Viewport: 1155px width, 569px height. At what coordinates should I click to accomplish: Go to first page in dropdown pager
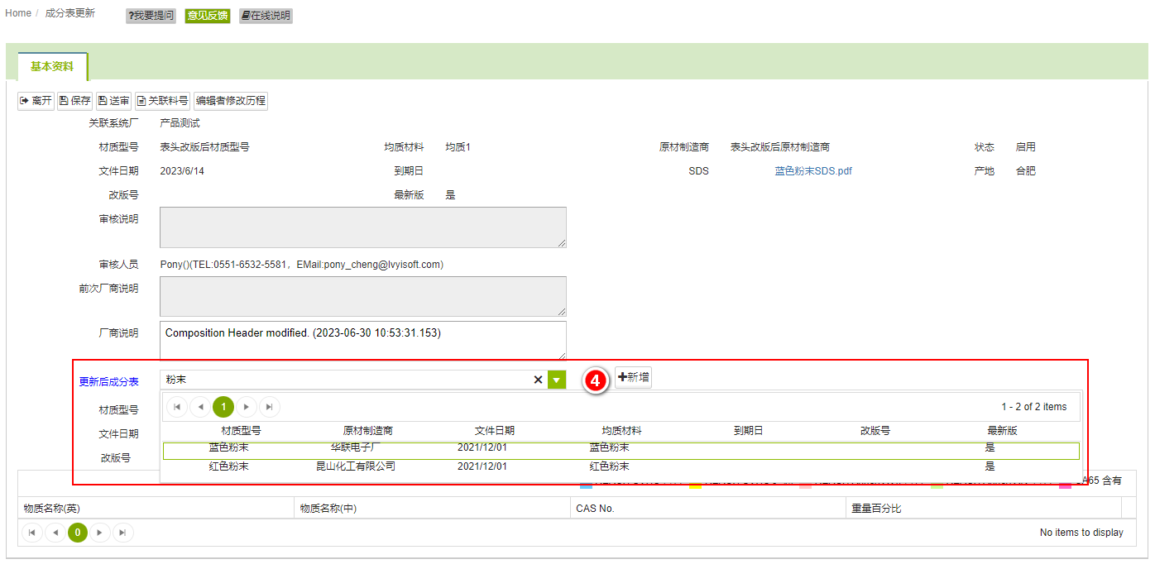click(x=177, y=407)
